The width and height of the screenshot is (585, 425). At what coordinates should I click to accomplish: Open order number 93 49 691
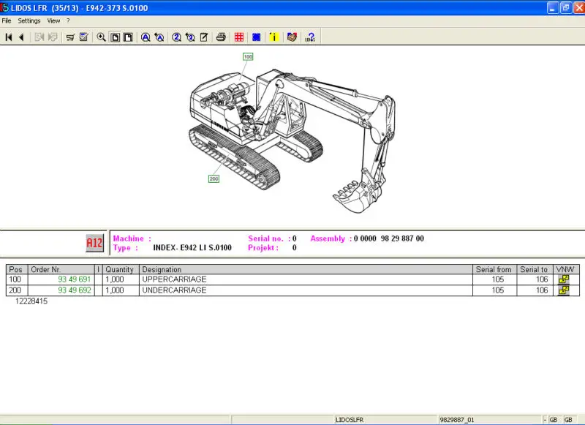(75, 279)
